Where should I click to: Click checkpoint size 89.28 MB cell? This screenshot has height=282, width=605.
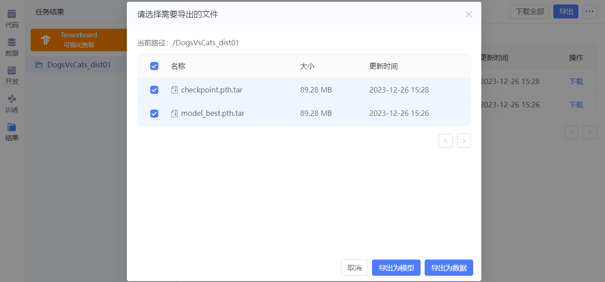coord(316,90)
